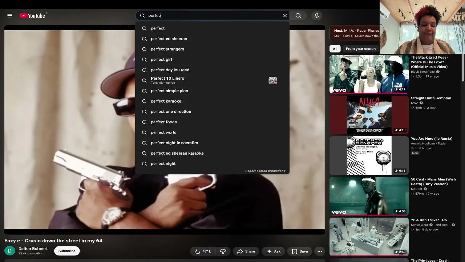The width and height of the screenshot is (465, 262).
Task: Open Dalton Bohnert channel name link
Action: click(33, 249)
